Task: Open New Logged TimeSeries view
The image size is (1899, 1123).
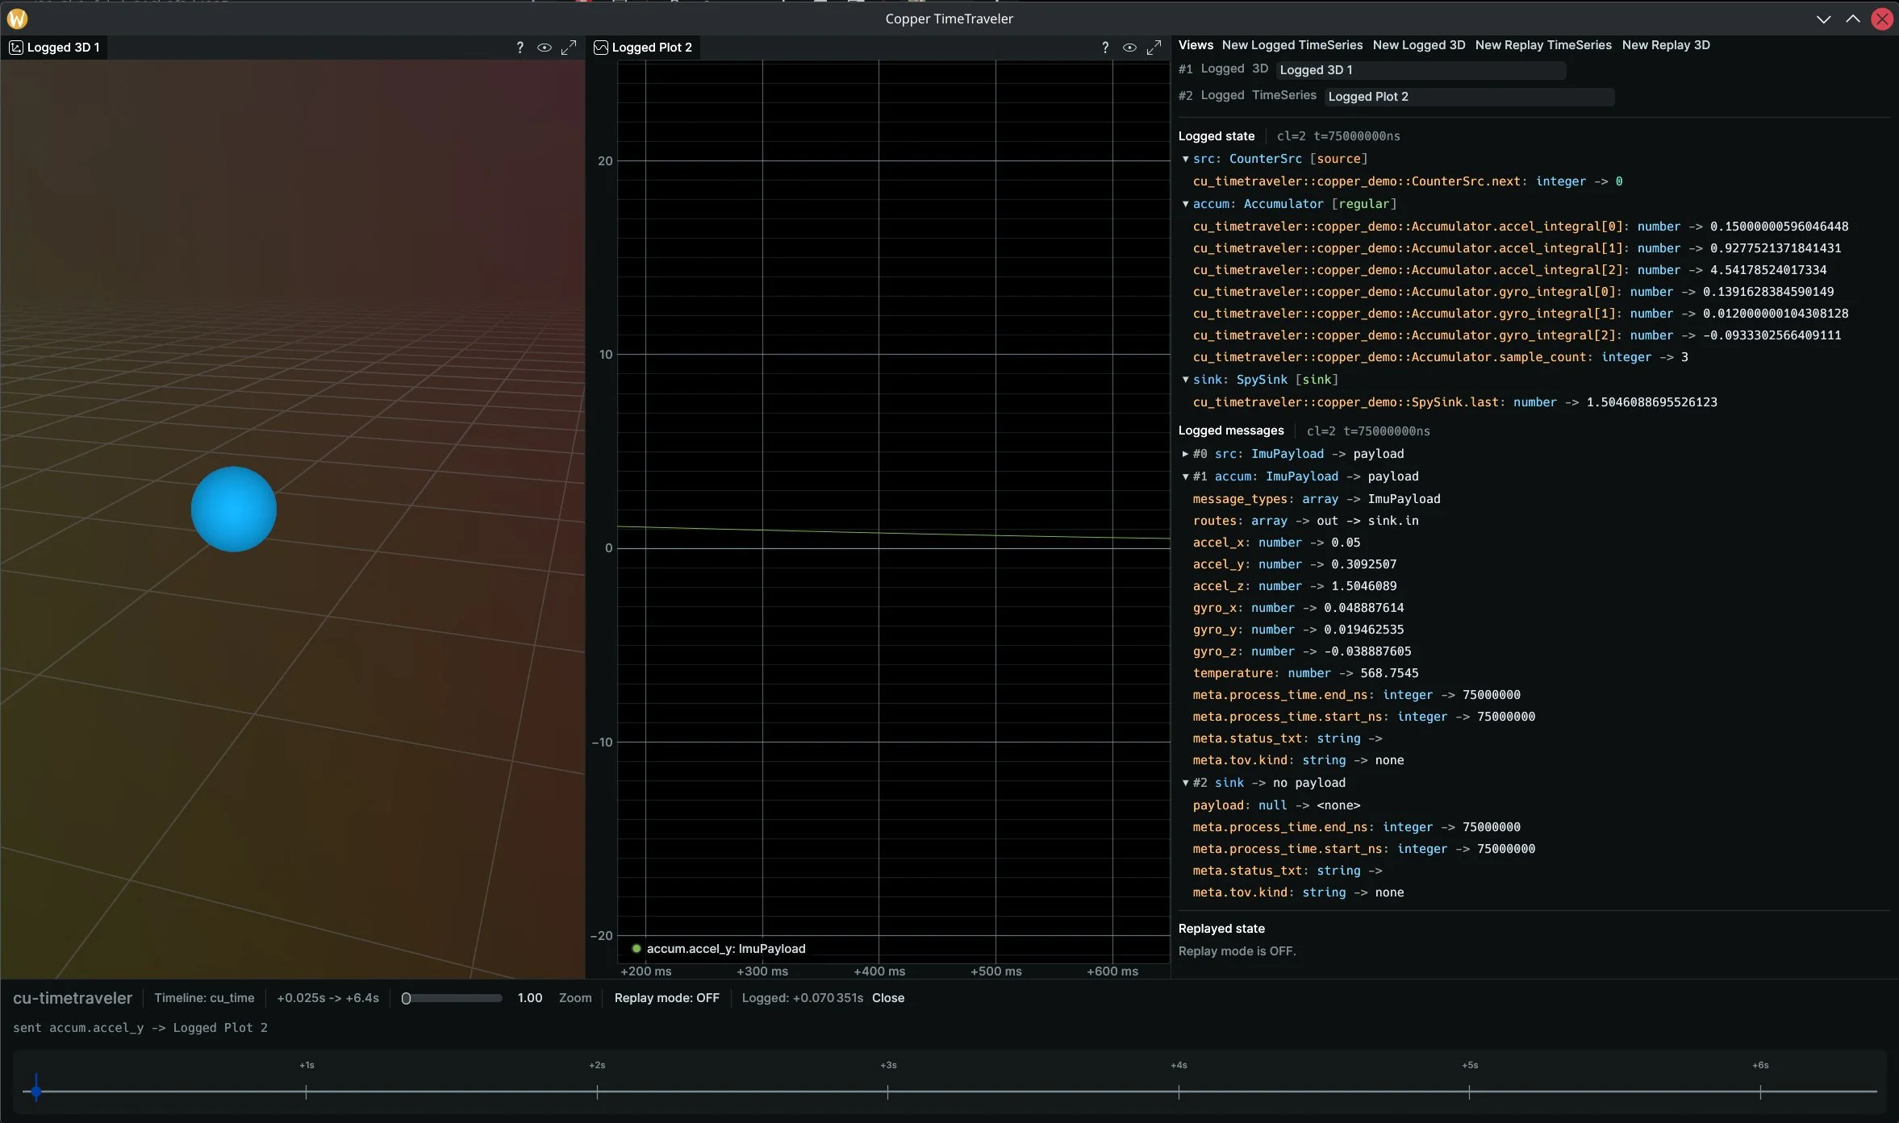Action: (x=1292, y=45)
